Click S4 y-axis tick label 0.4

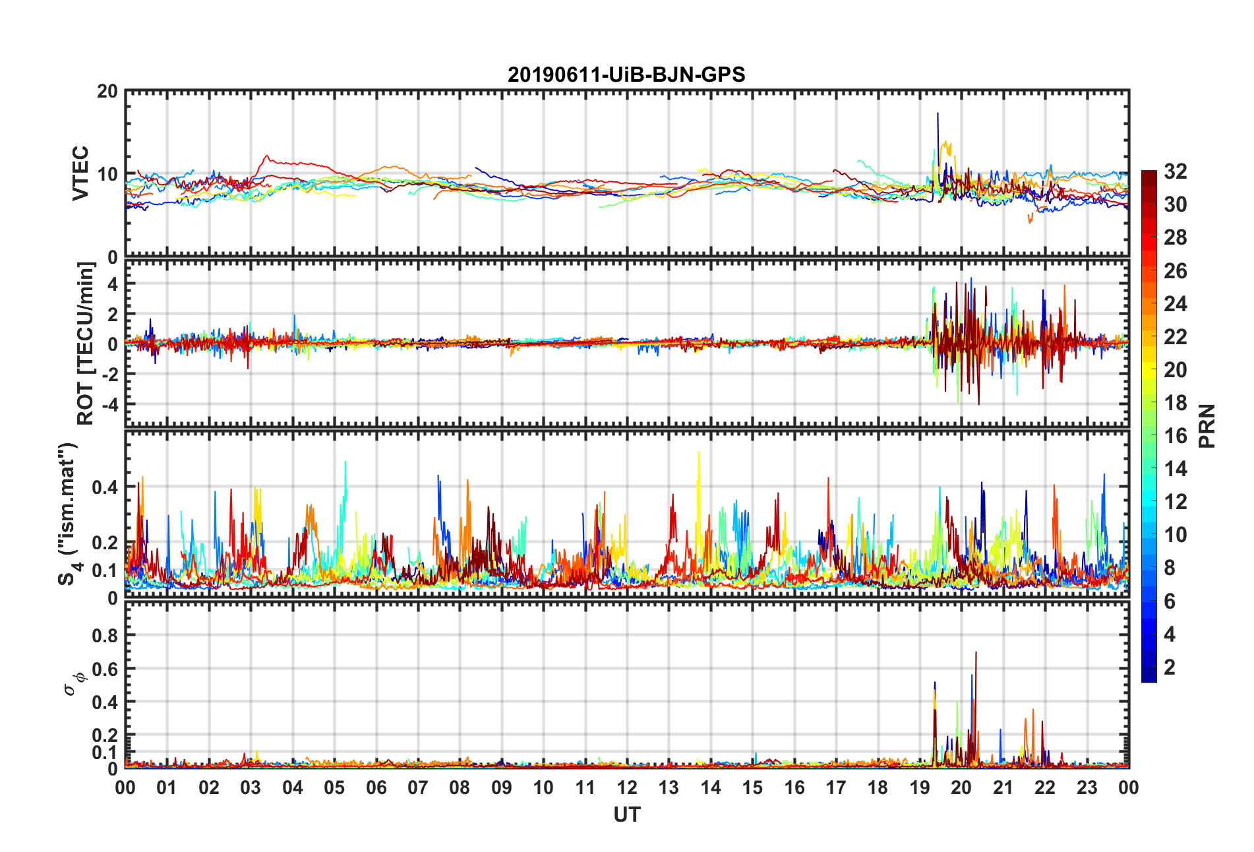coord(105,487)
